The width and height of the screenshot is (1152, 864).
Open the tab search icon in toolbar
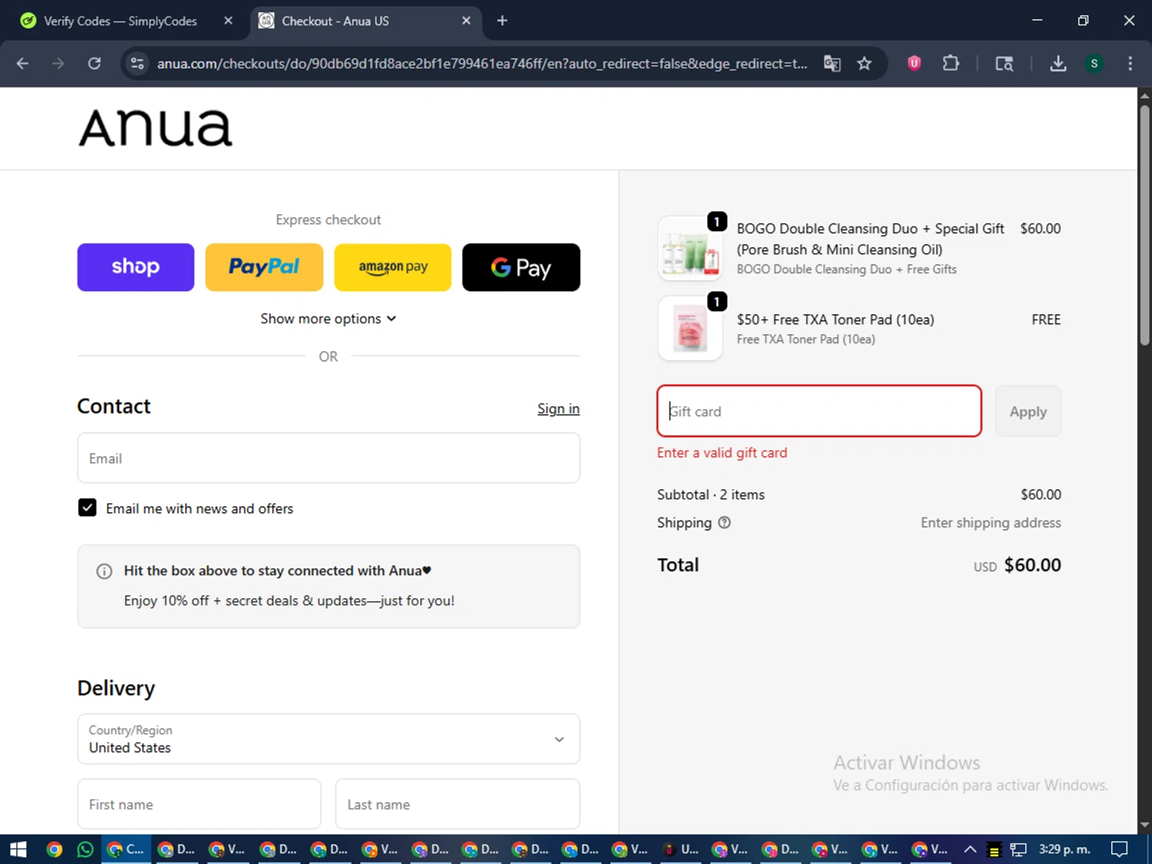[1004, 64]
